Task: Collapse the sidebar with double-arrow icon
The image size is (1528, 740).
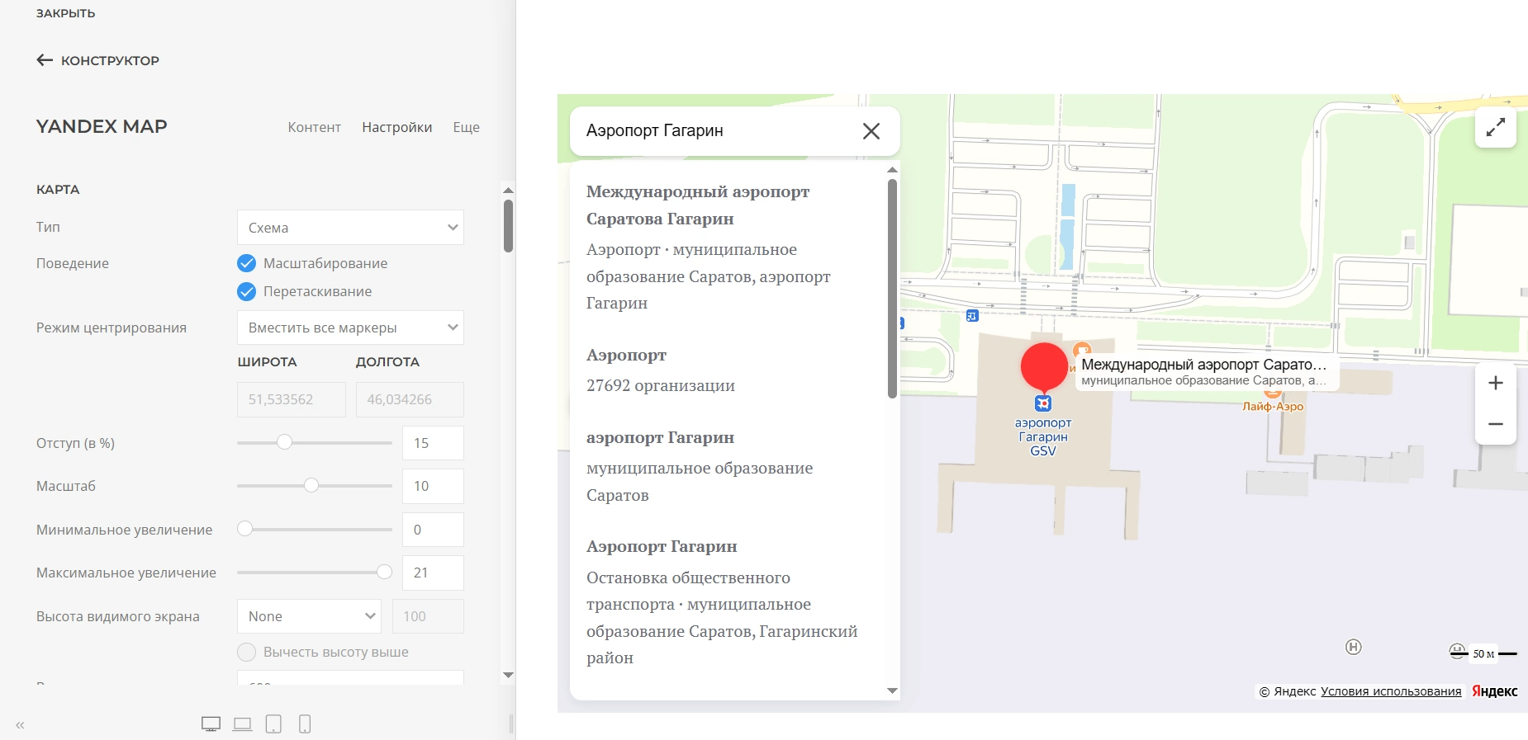Action: pos(20,725)
